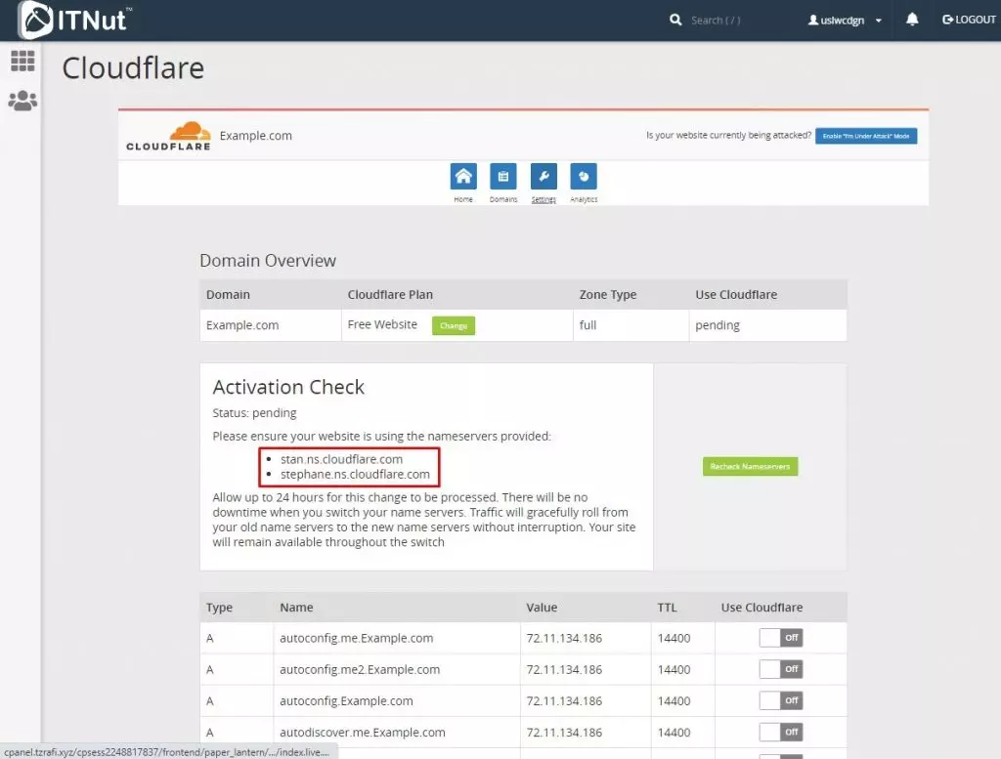The width and height of the screenshot is (1001, 759).
Task: Click IP value of autoconfig.me.Example.com
Action: 564,638
